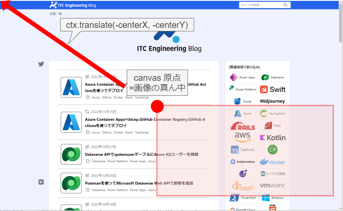Click the search magnifier icon

tap(285, 5)
